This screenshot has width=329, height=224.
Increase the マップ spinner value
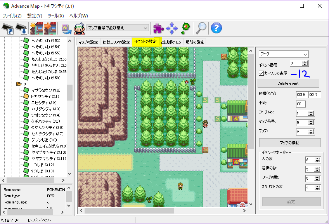pos(311,130)
